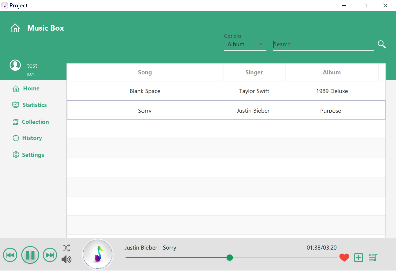Click into the Search input field
Viewport: 396px width, 271px height.
(x=323, y=44)
